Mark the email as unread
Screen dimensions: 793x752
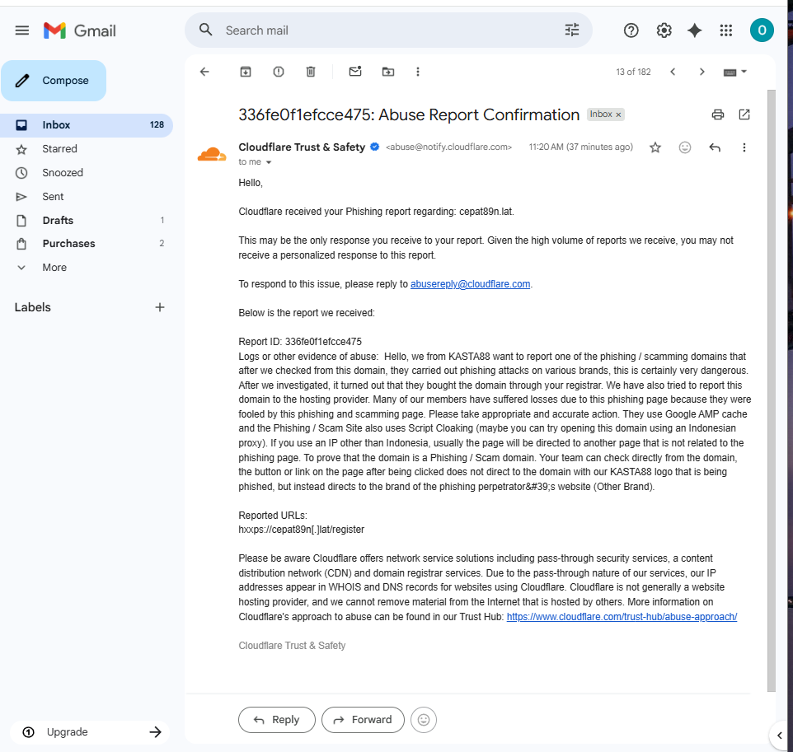355,72
